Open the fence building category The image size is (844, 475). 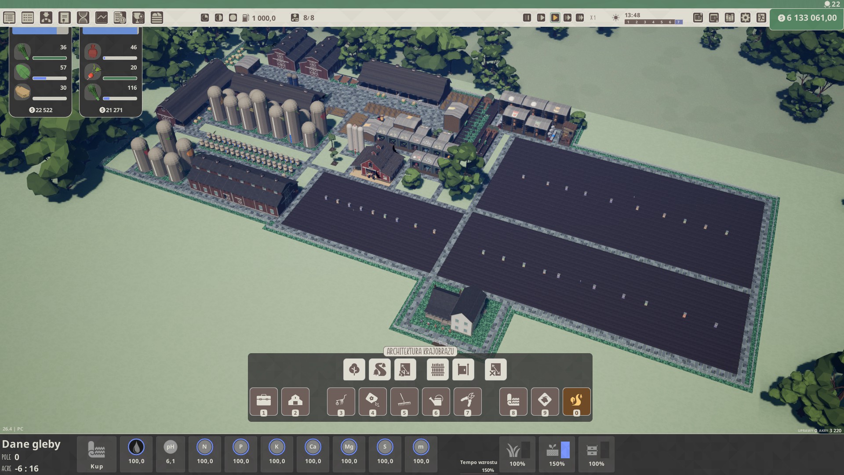(437, 369)
